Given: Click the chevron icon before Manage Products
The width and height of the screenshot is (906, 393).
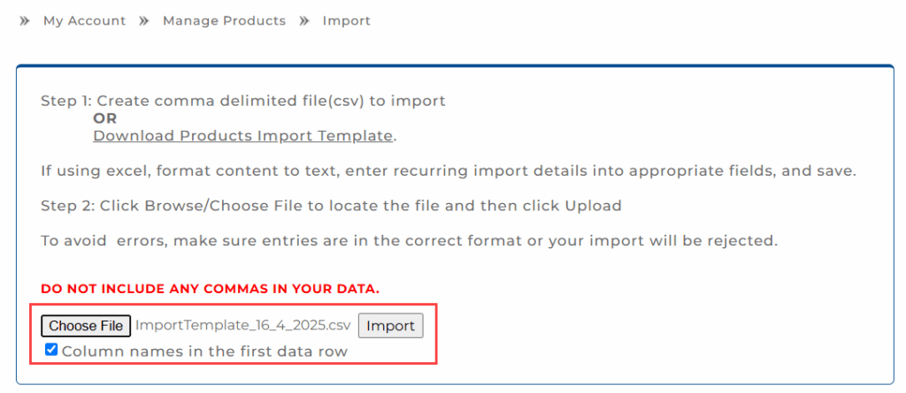Looking at the screenshot, I should (x=144, y=20).
